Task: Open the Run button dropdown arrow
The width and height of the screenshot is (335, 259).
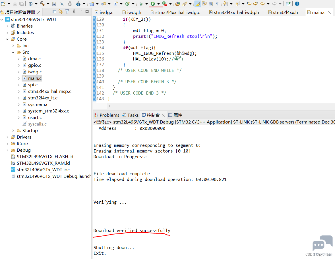Action: [x=158, y=4]
